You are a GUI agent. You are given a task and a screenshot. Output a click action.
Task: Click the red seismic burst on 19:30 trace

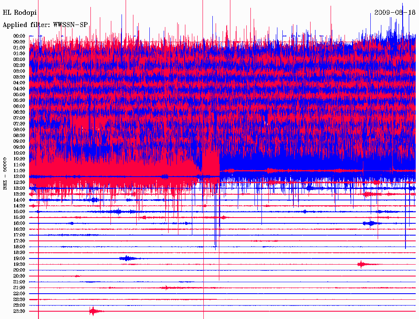point(362,264)
